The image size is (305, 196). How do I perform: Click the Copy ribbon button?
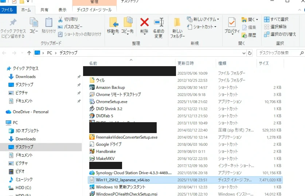pyautogui.click(x=34, y=25)
